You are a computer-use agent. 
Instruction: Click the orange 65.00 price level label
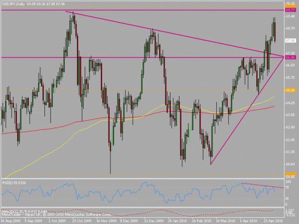290,90
